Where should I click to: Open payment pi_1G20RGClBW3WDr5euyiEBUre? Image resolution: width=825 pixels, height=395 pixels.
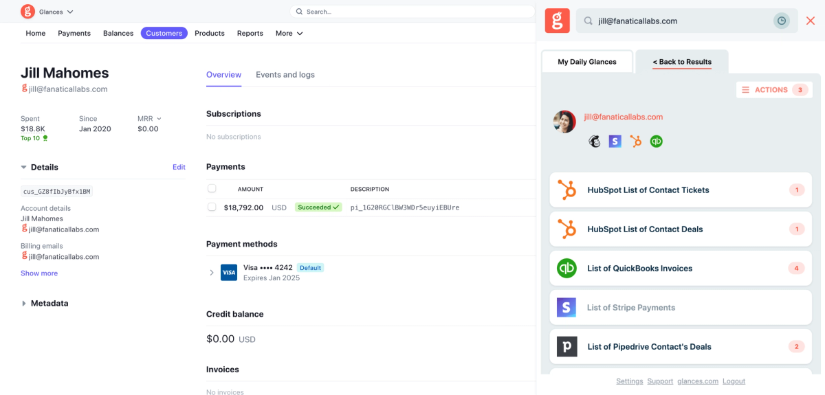tap(405, 207)
